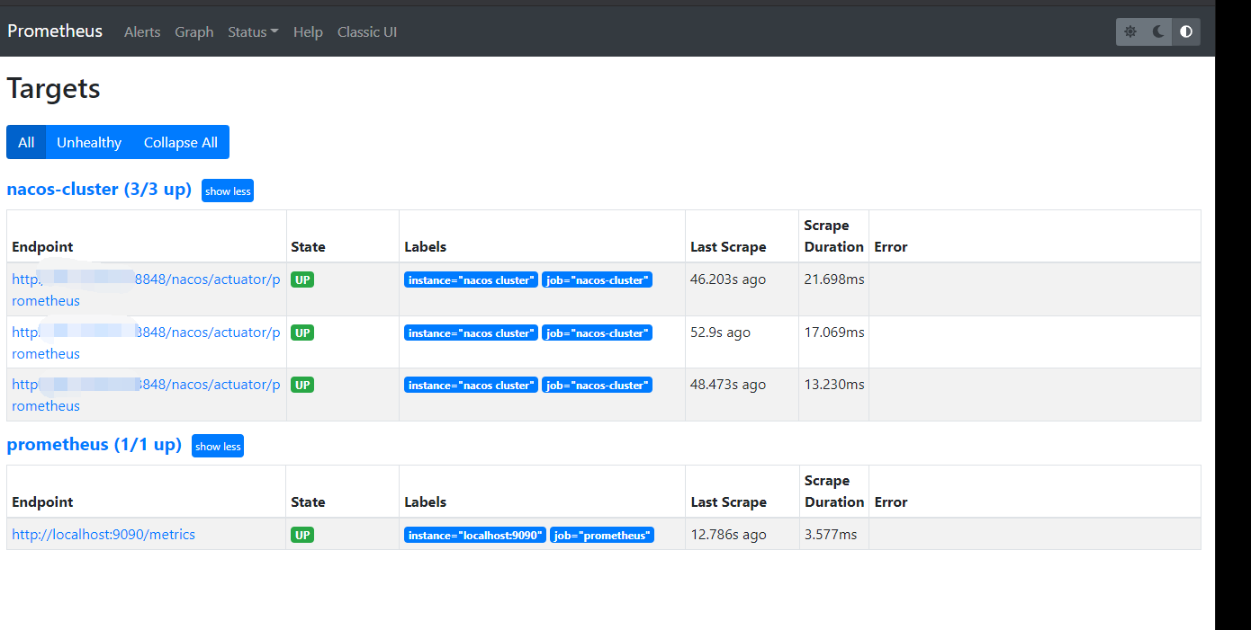1251x630 pixels.
Task: Show only Unhealthy targets
Action: [x=89, y=142]
